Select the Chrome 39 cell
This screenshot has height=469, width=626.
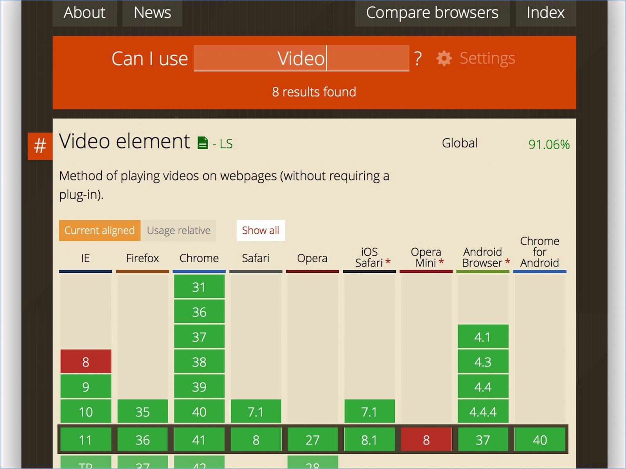[199, 387]
